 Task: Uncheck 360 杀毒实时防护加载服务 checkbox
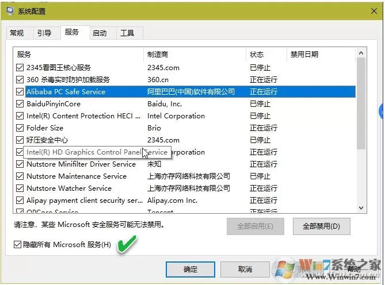click(20, 79)
